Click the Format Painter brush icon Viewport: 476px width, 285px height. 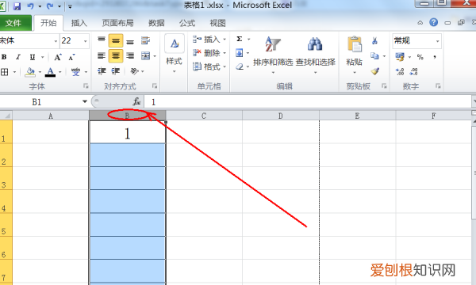point(375,71)
